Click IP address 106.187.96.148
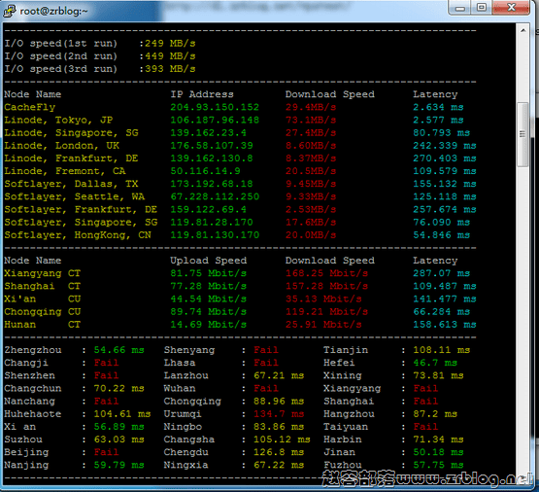This screenshot has width=539, height=492. (215, 120)
